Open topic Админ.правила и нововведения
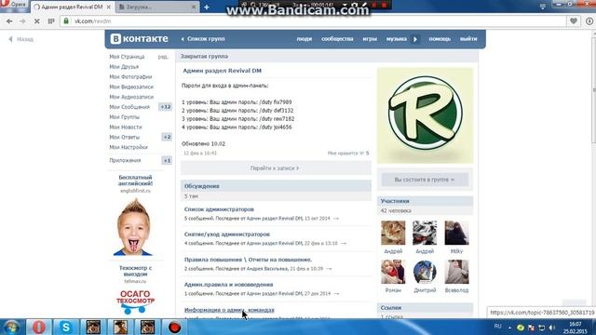The image size is (596, 335). click(x=228, y=285)
